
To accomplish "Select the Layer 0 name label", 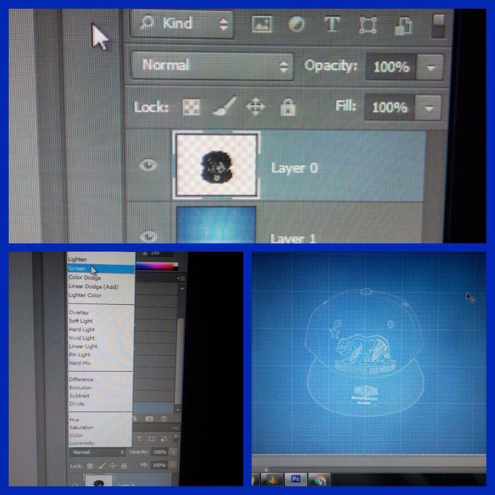I will (294, 168).
